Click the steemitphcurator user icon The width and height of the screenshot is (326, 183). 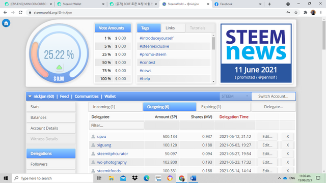click(93, 154)
